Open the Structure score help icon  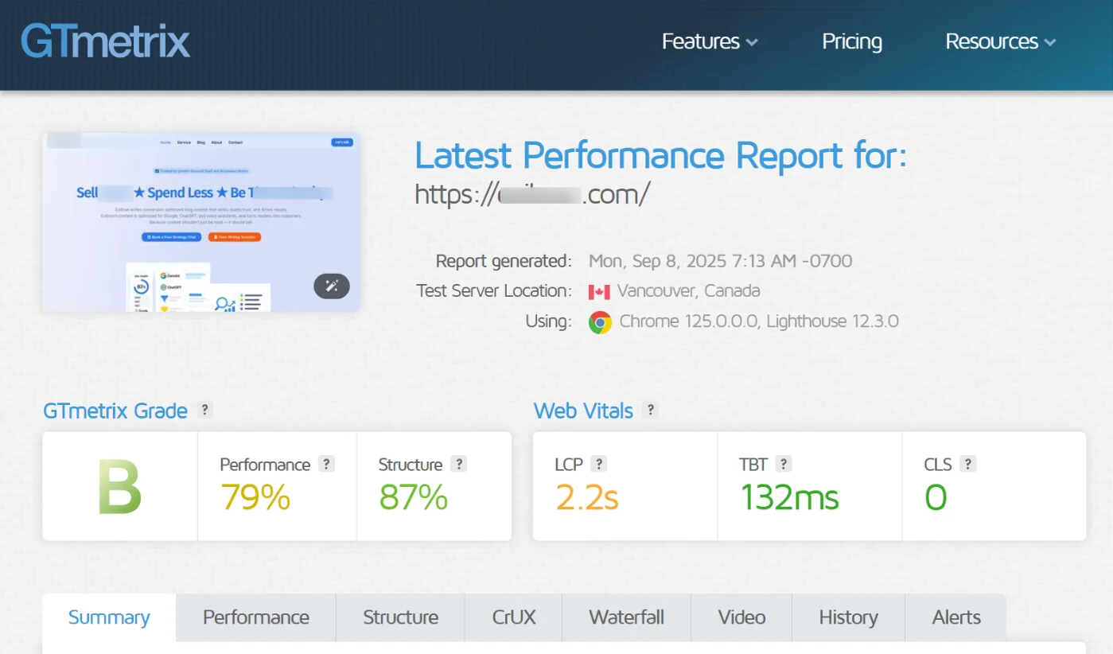click(x=458, y=465)
